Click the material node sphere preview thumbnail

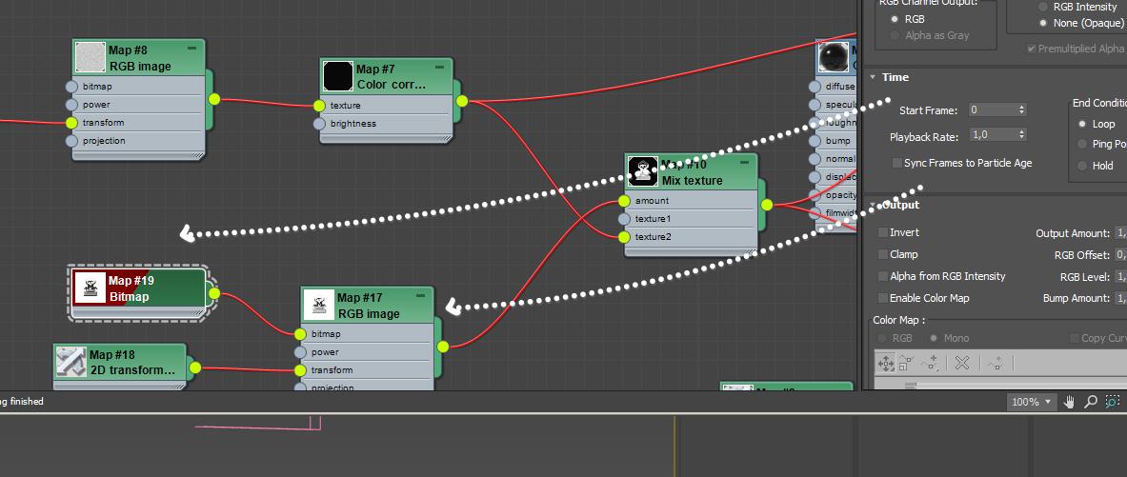(x=834, y=57)
